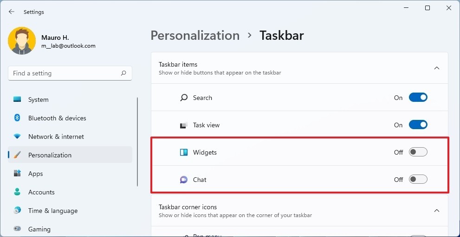Viewport: 460px width, 237px height.
Task: Click the Task view icon
Action: coord(184,125)
